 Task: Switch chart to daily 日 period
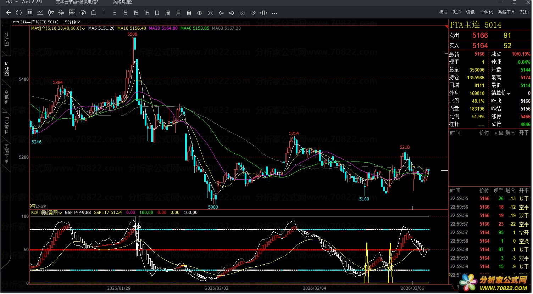tap(157, 13)
